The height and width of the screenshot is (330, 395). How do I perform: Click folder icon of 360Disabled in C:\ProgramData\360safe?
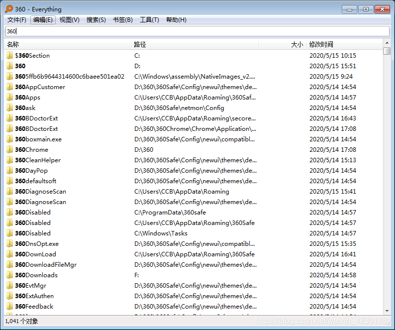click(9, 212)
